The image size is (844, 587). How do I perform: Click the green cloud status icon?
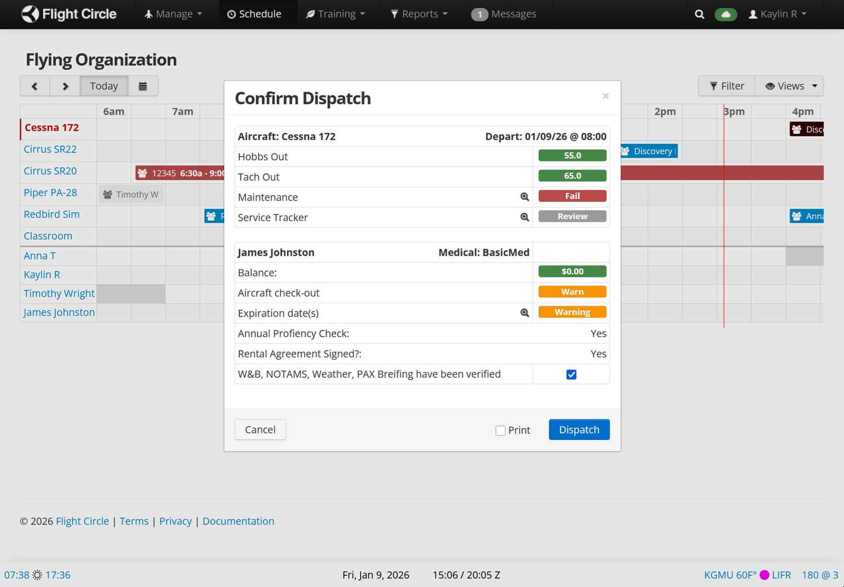(725, 14)
